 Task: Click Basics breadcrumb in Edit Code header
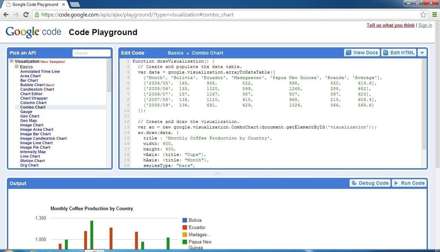175,53
